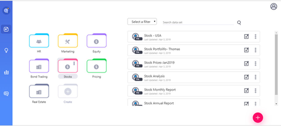Open options menu for Stock Monthly Report

tap(256, 91)
